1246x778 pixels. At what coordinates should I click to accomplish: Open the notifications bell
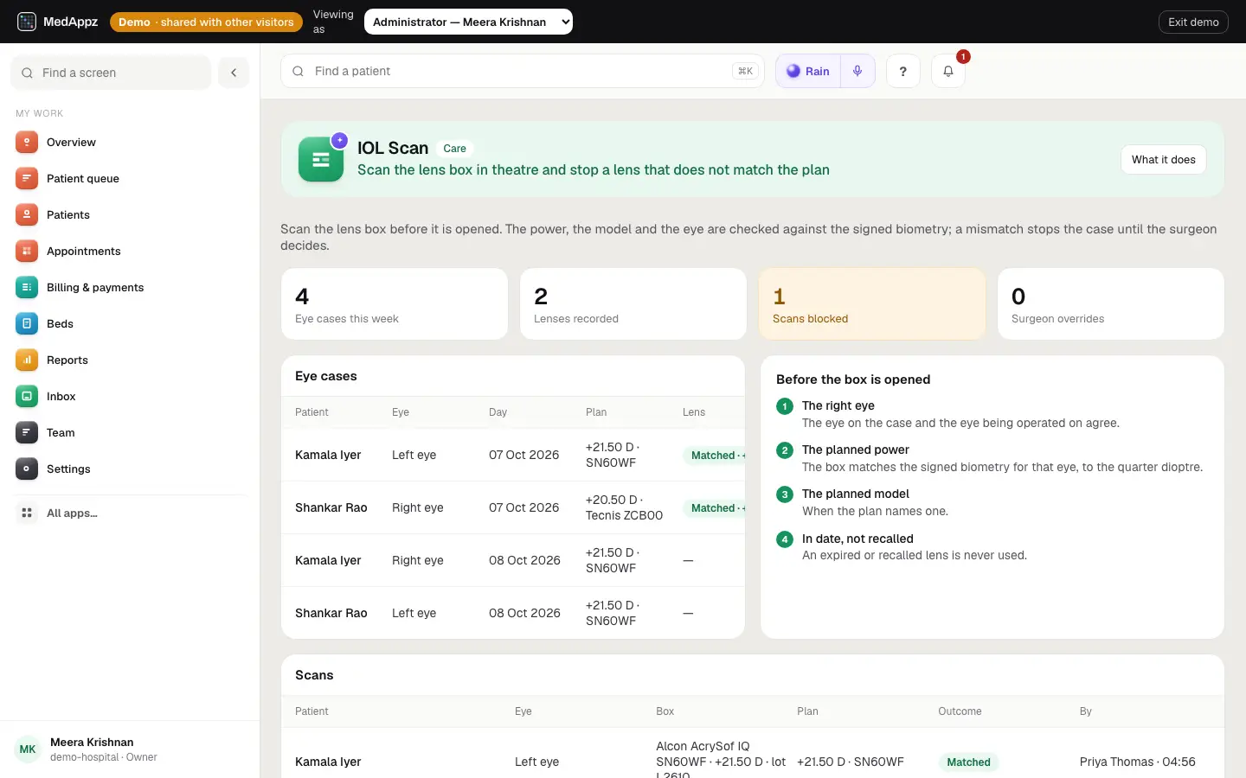pyautogui.click(x=948, y=71)
